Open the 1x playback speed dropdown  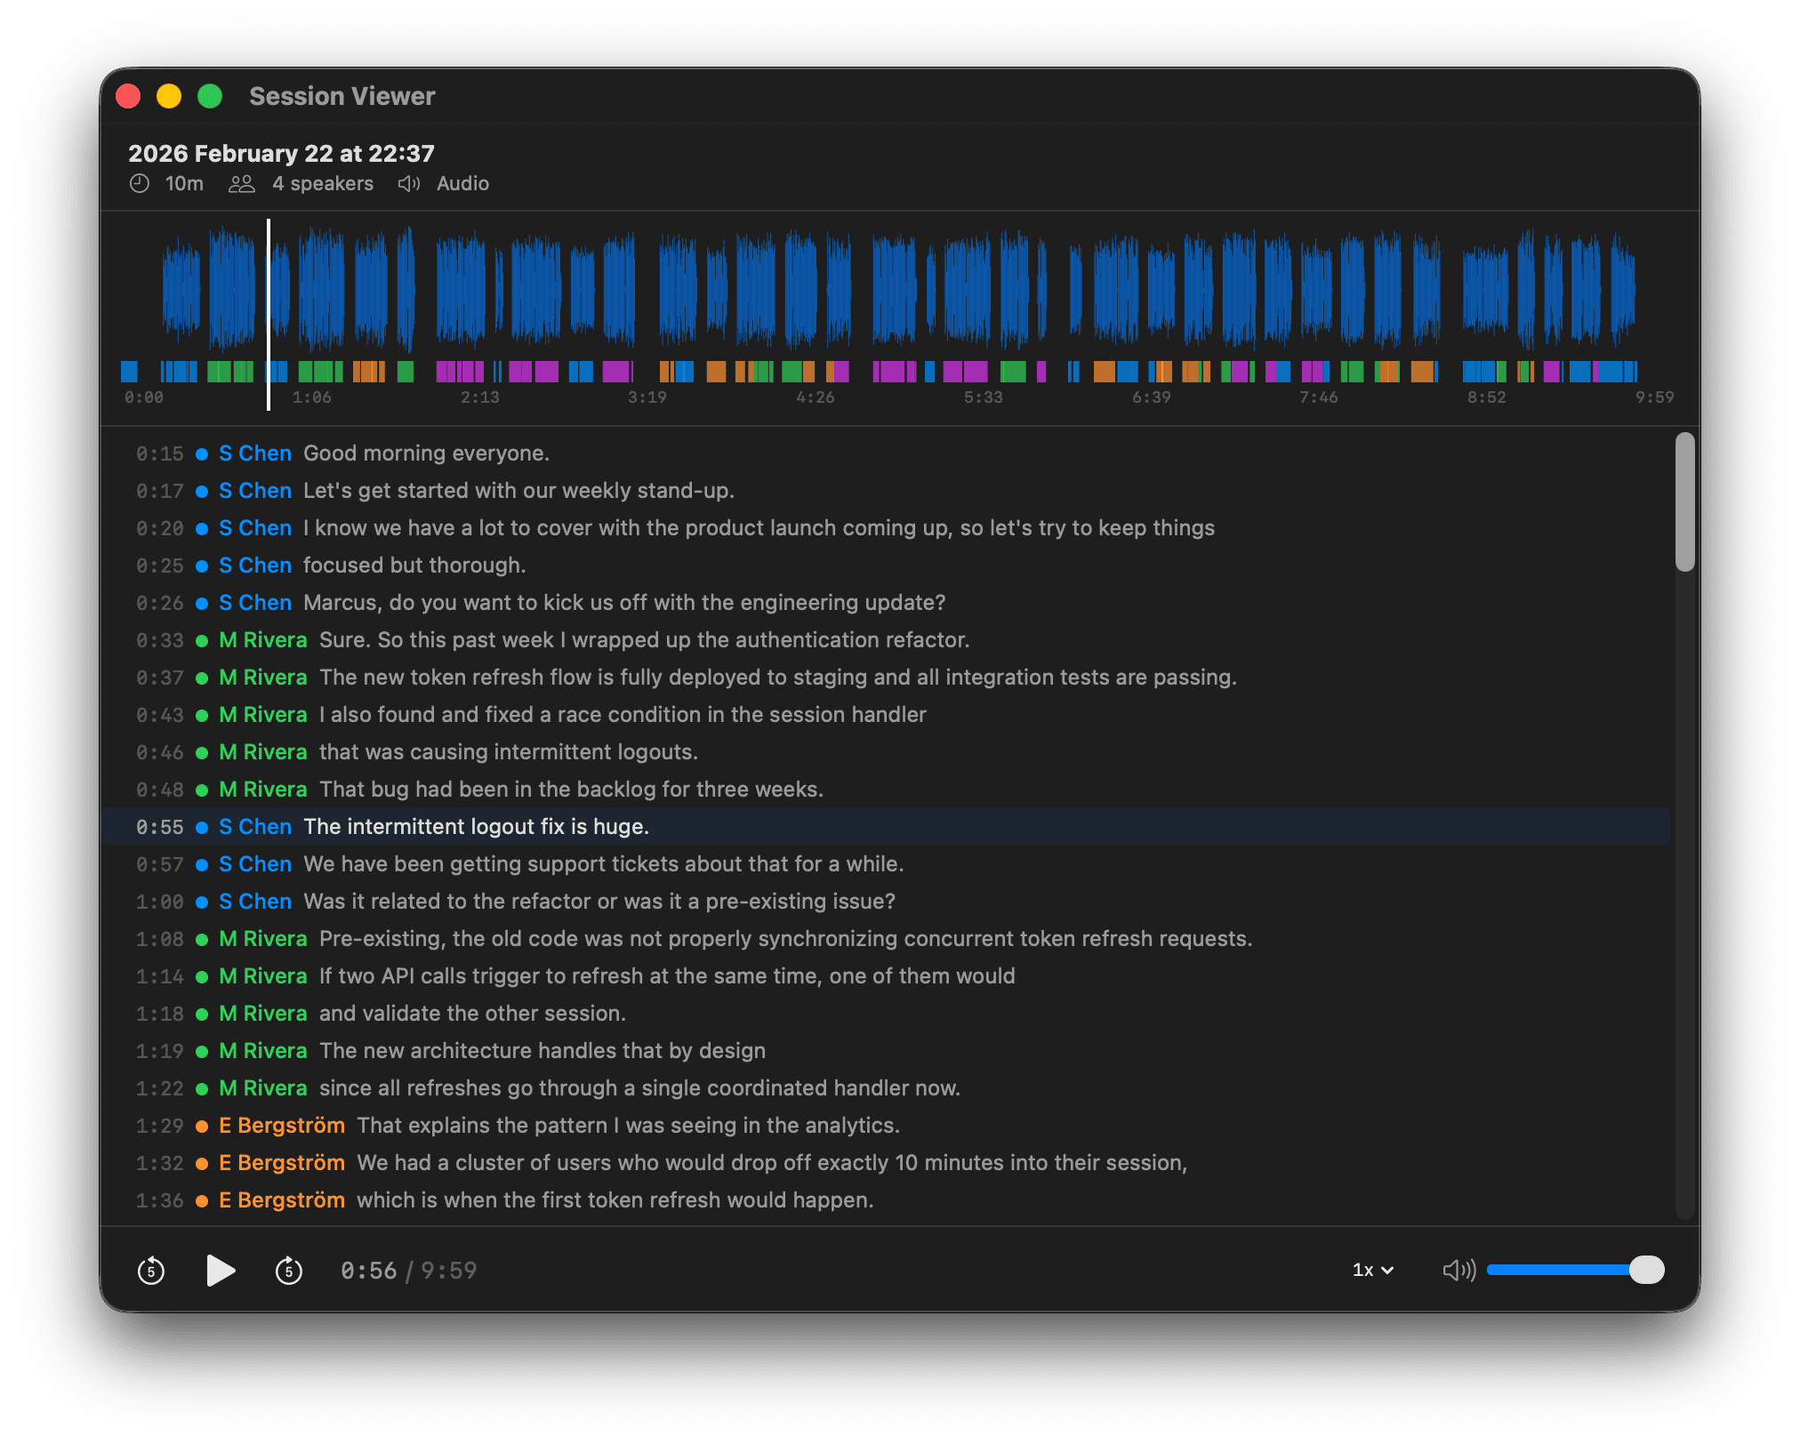tap(1370, 1270)
